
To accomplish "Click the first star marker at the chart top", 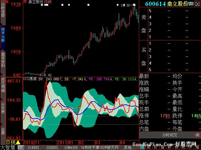I will pos(42,5).
